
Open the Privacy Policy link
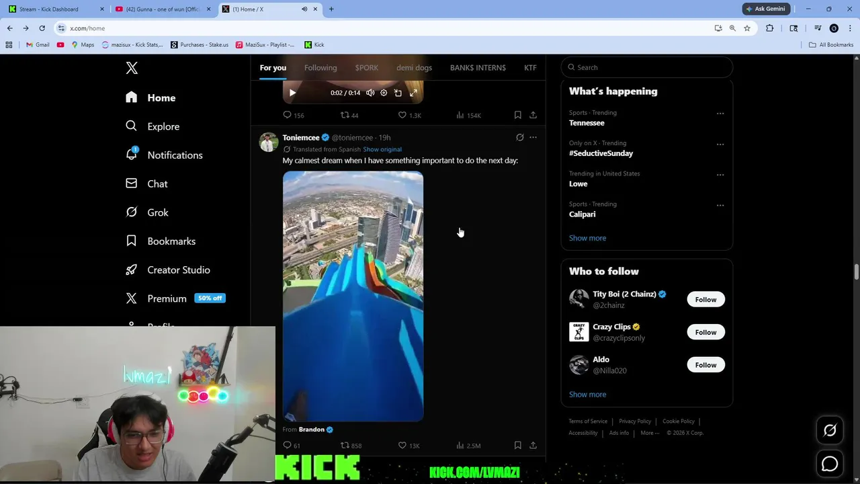click(635, 421)
